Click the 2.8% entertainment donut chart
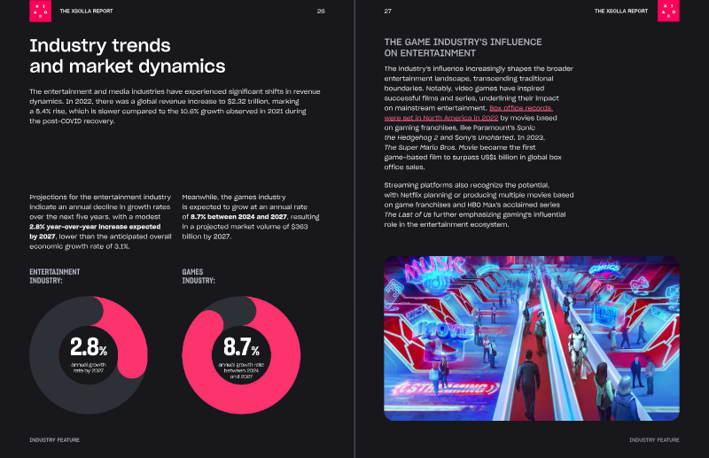The image size is (709, 458). [89, 355]
